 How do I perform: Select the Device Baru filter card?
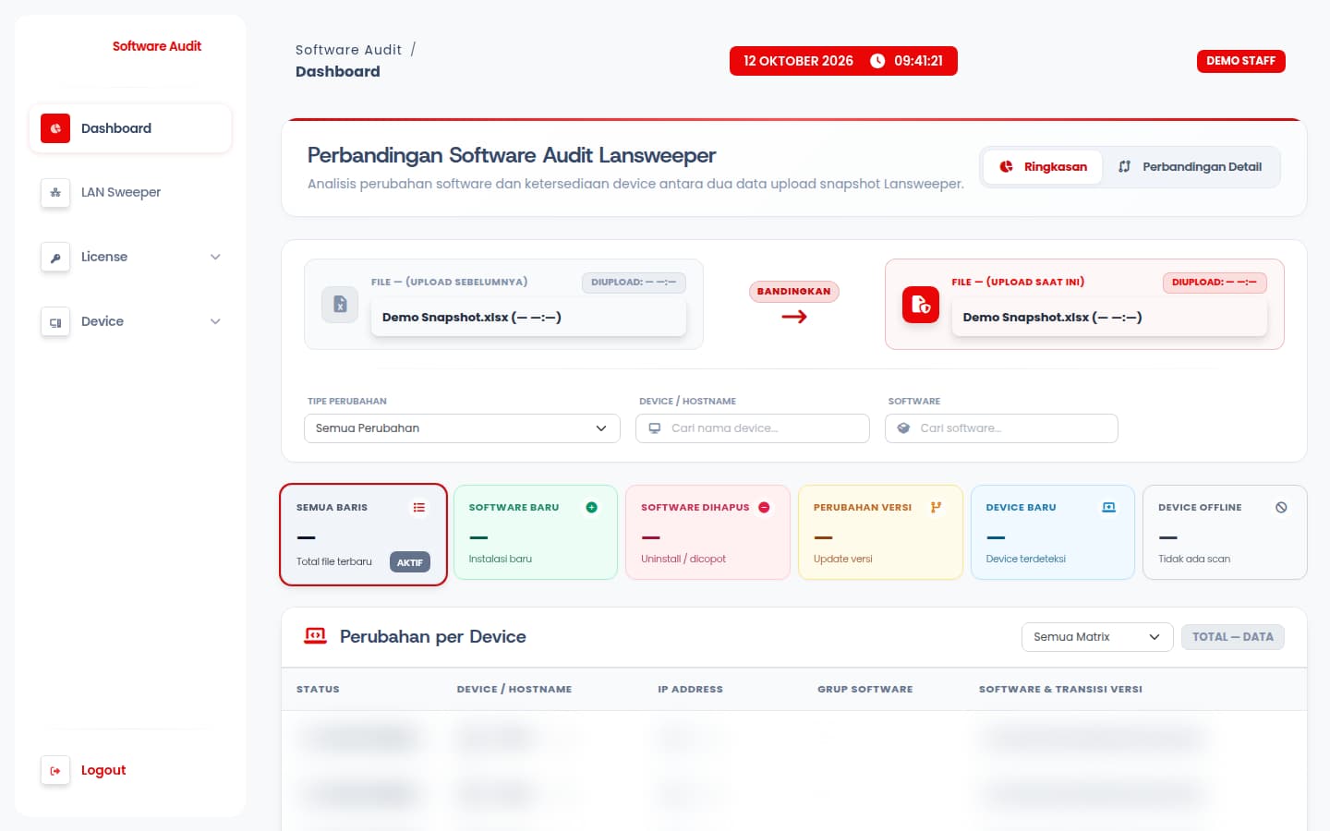pos(1053,533)
